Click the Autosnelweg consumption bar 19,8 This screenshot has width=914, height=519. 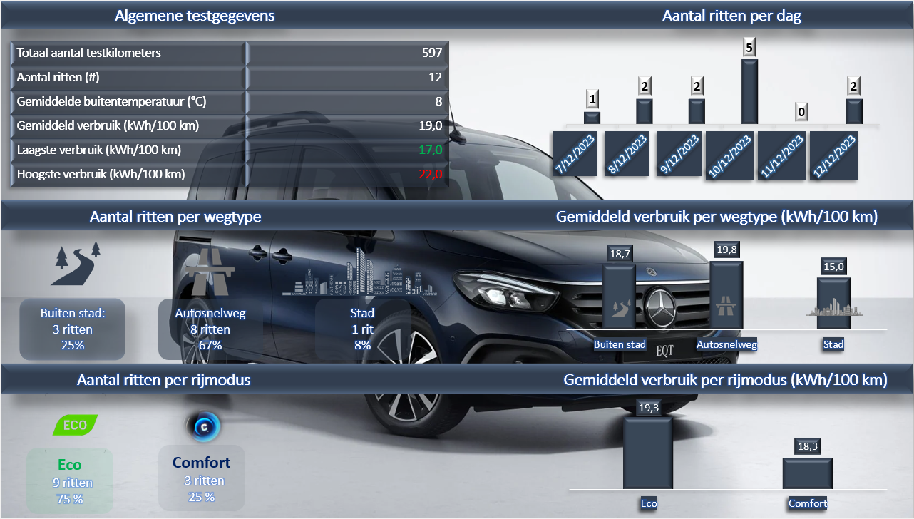click(x=726, y=295)
